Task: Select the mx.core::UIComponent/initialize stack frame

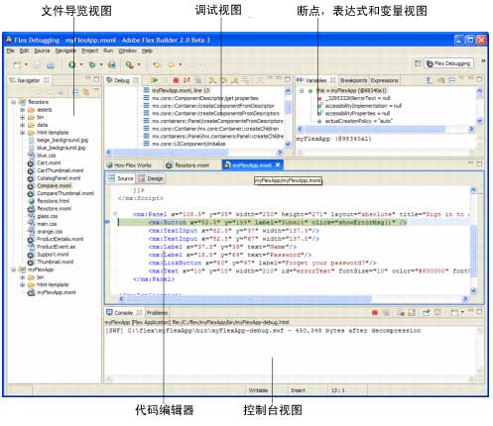Action: pyautogui.click(x=188, y=144)
